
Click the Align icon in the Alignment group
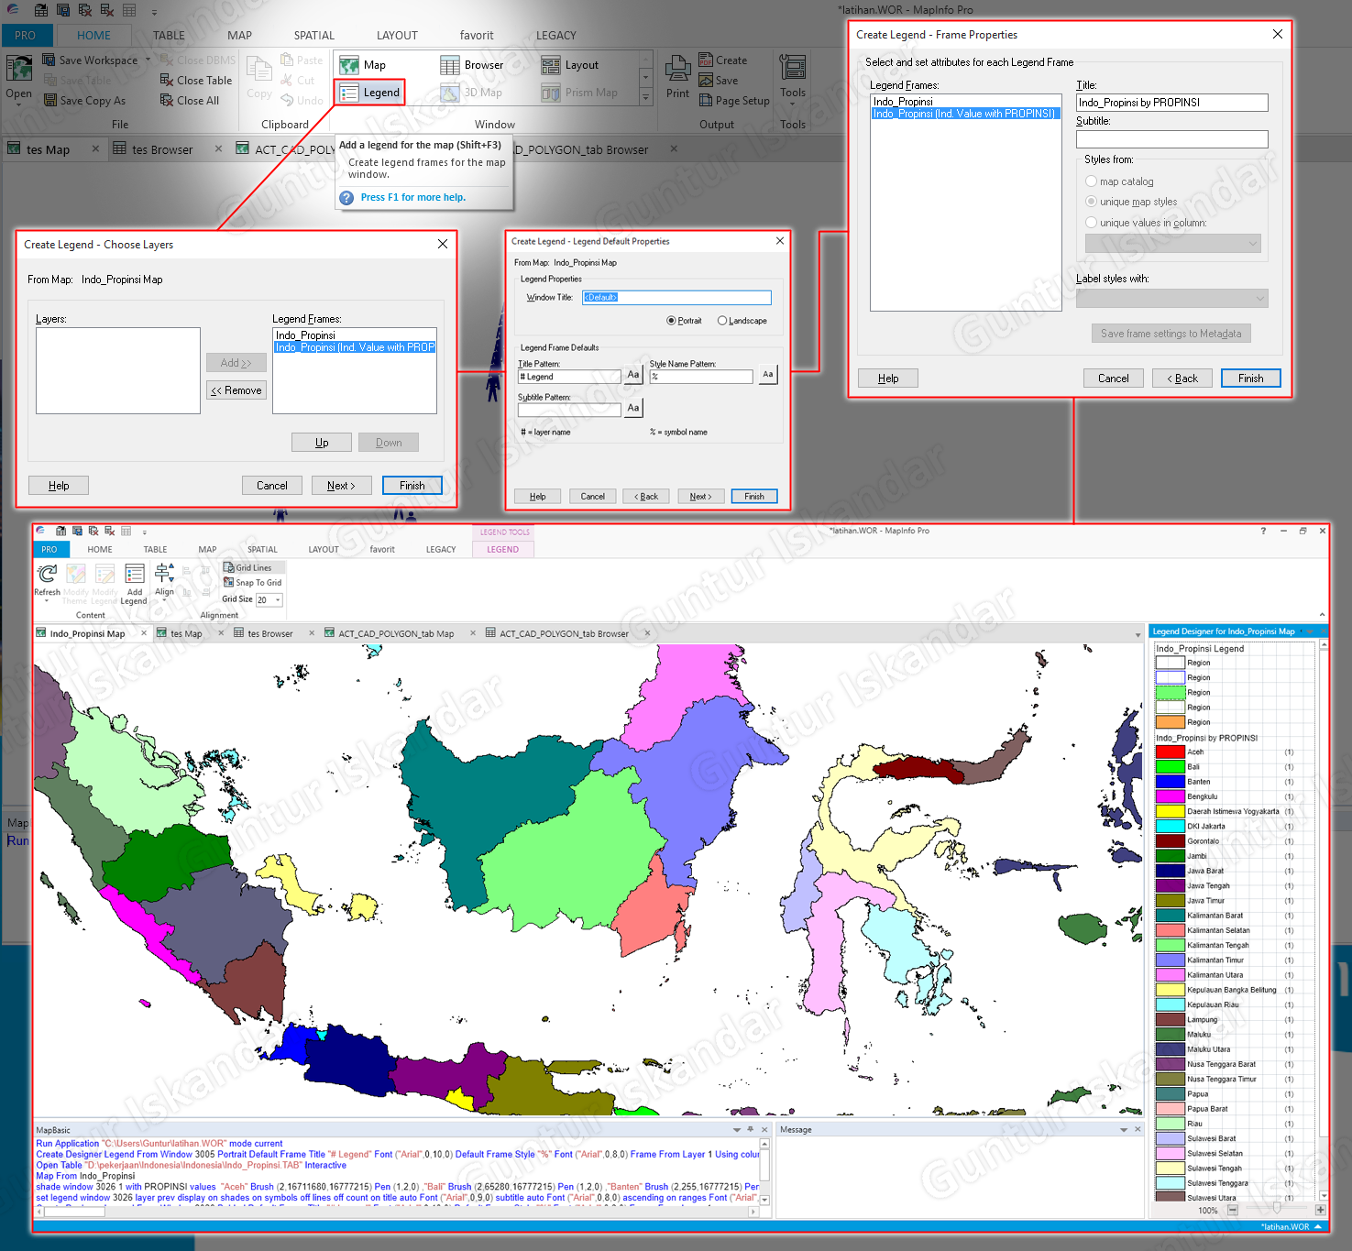point(164,574)
